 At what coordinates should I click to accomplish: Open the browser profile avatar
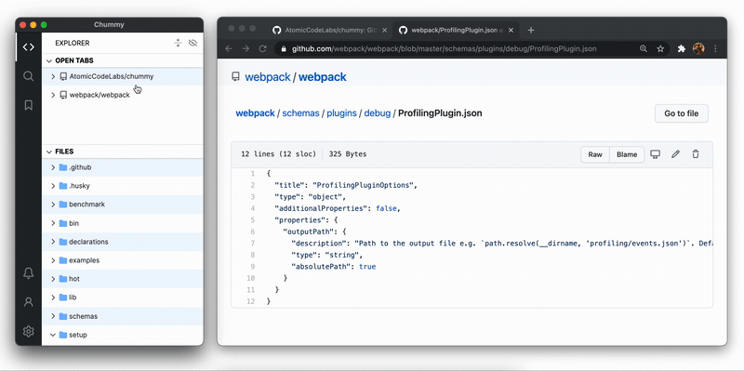(698, 49)
